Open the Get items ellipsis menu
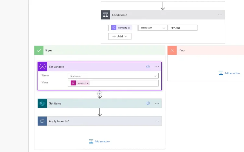The height and width of the screenshot is (152, 244). [157, 103]
